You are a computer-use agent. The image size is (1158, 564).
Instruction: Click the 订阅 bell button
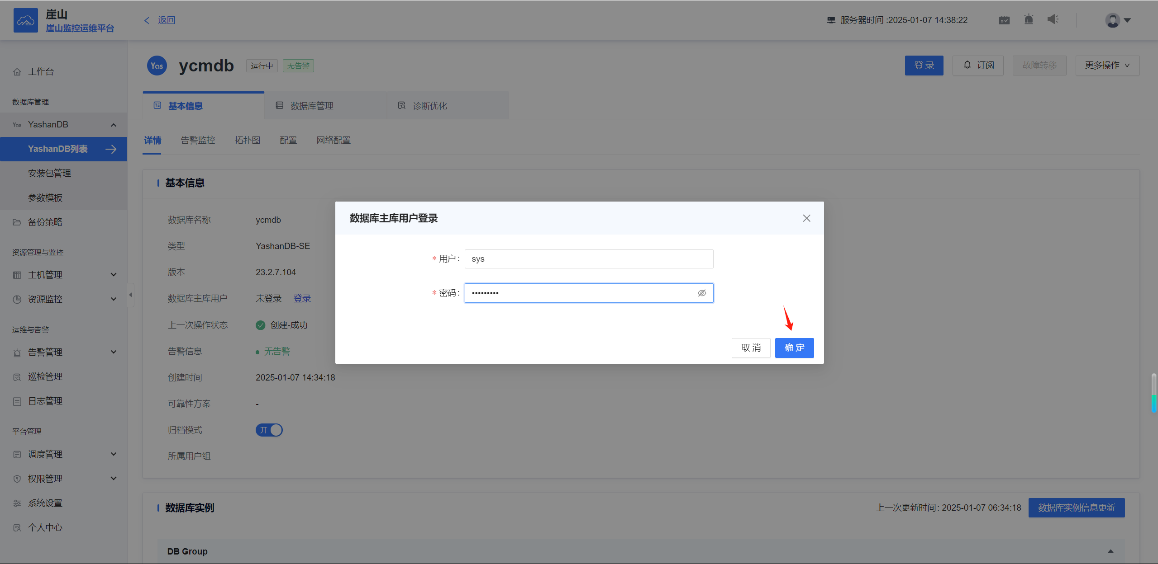pyautogui.click(x=978, y=66)
